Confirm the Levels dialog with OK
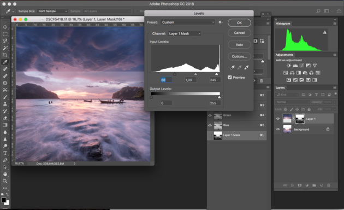 [239, 22]
